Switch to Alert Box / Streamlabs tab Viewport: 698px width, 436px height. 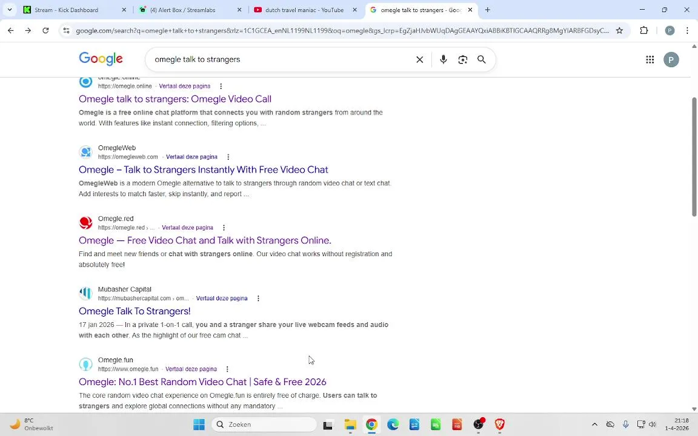(x=190, y=10)
